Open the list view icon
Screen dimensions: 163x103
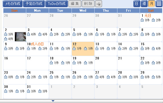[x=159, y=4]
